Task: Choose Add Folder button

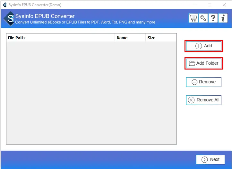Action: [x=203, y=63]
